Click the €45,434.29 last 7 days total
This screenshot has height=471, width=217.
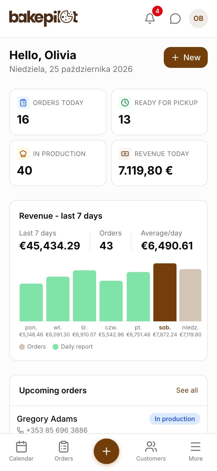point(49,246)
